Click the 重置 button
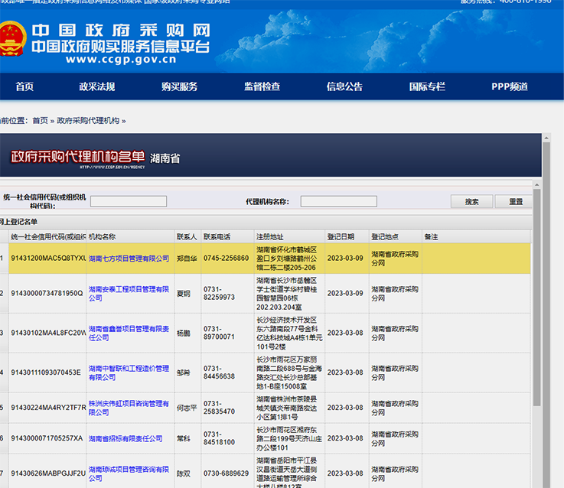 515,201
